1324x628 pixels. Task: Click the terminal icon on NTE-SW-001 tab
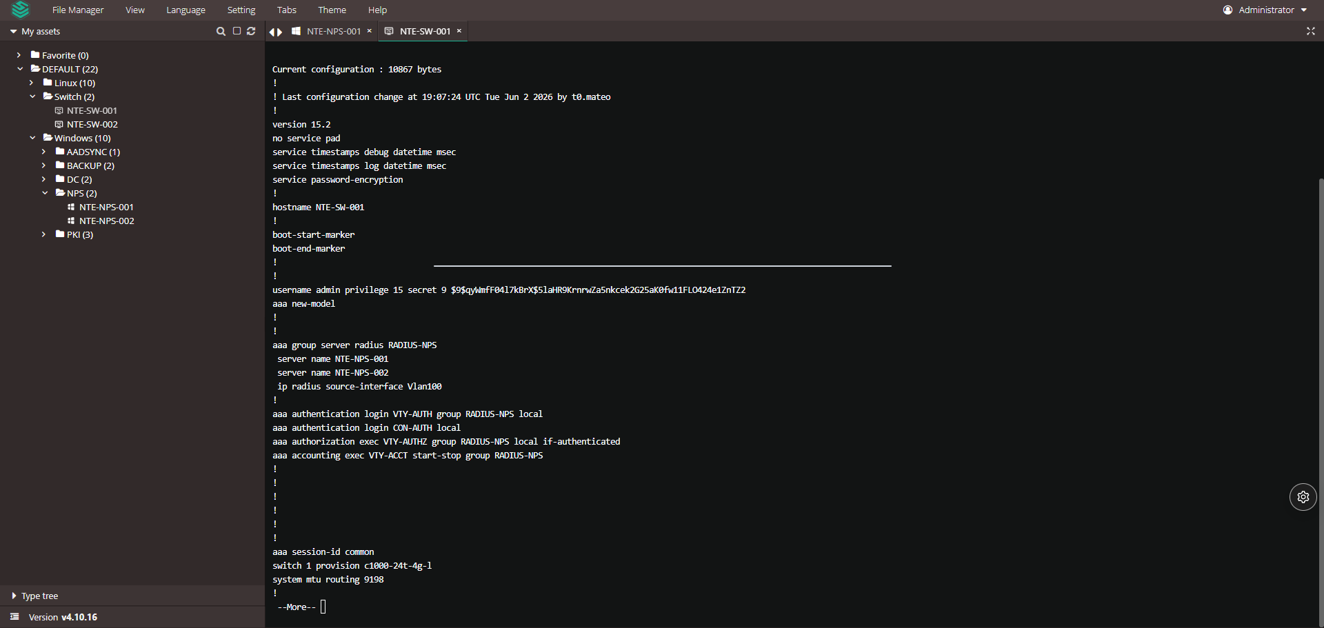389,31
